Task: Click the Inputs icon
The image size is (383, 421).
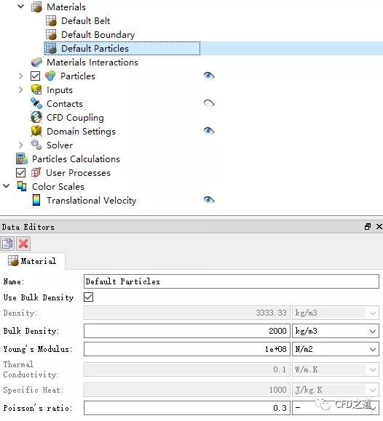Action: click(36, 89)
